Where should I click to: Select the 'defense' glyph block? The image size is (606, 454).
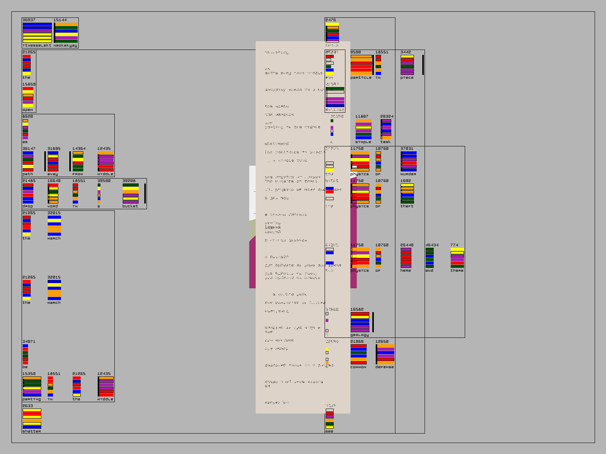tap(386, 354)
